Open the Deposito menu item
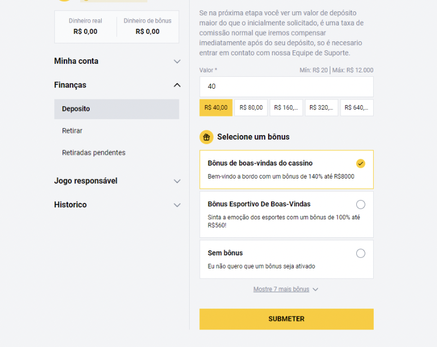The image size is (437, 347). click(116, 109)
